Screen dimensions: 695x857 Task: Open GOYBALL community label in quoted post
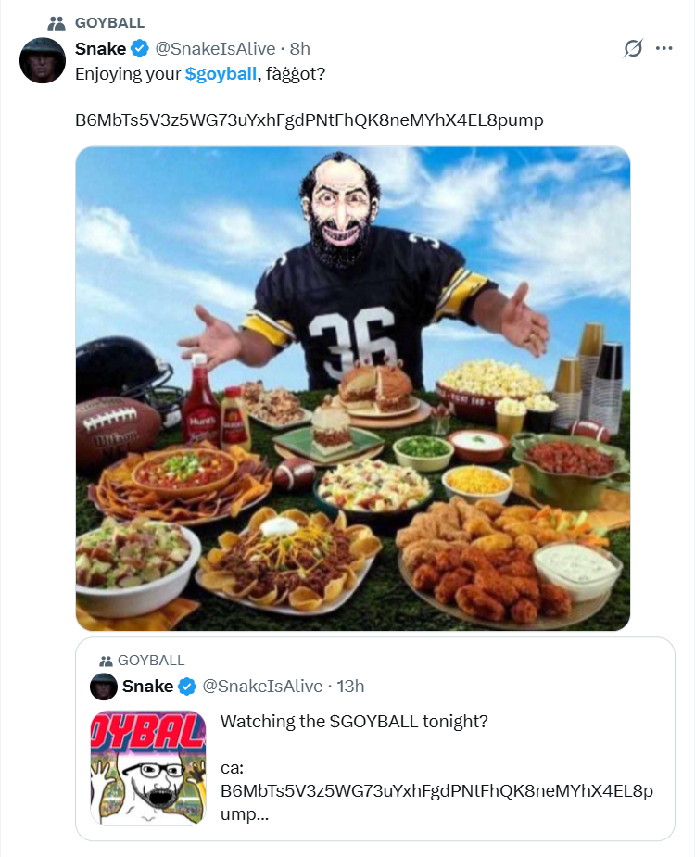(x=151, y=661)
